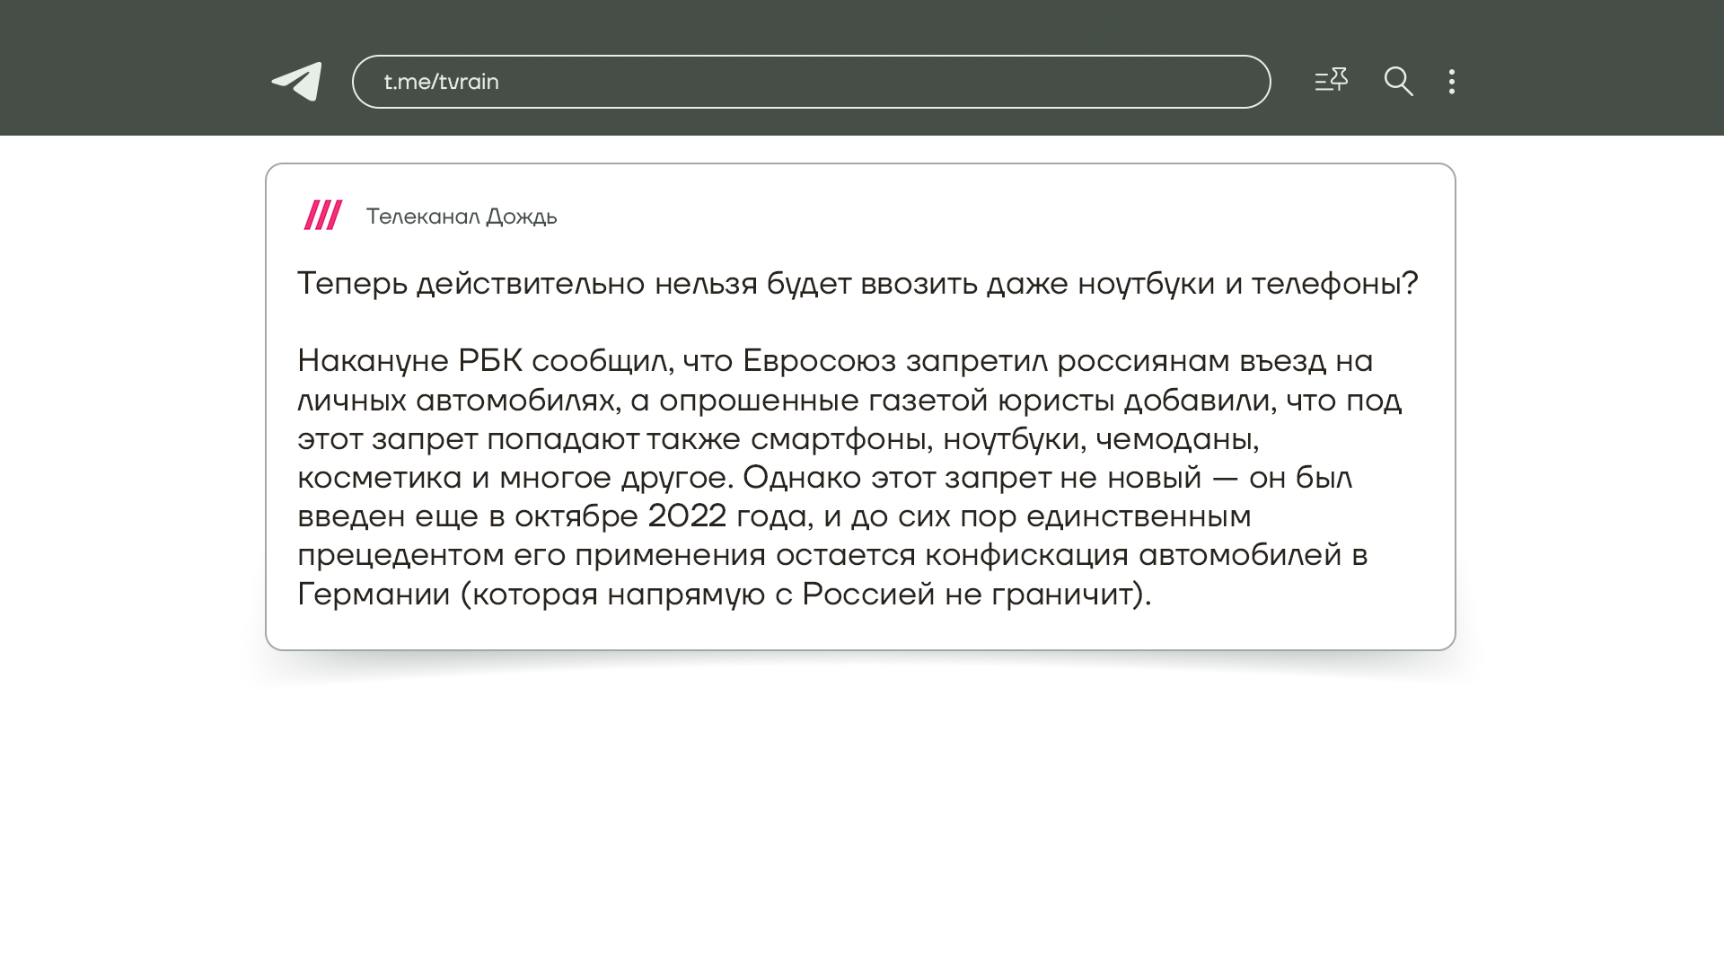Click the Telegram paper plane logo

click(296, 81)
